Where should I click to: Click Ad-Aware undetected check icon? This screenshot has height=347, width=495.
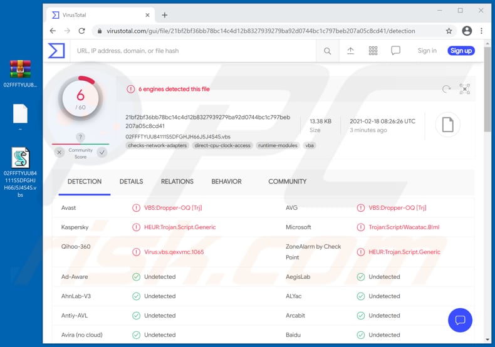click(136, 277)
